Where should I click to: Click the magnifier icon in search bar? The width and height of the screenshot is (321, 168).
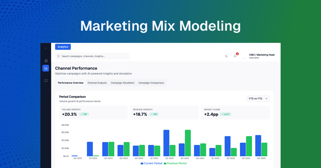[59, 56]
